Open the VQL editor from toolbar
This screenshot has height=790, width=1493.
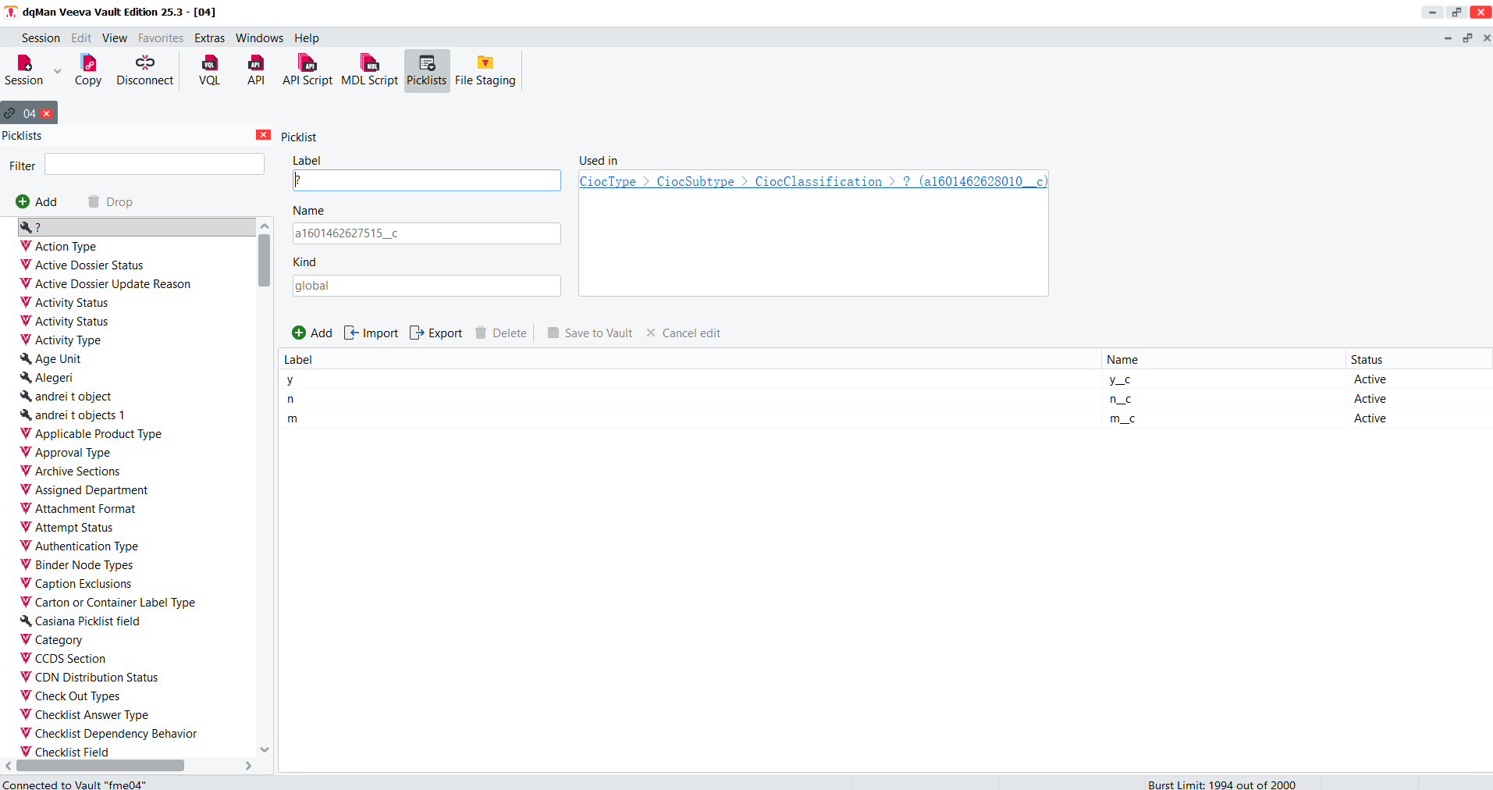209,70
